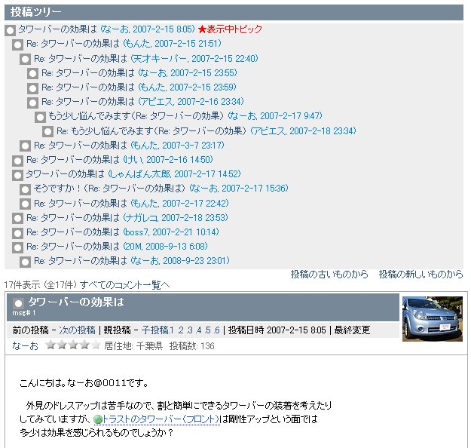Click the star rating next to なーお
Image resolution: width=471 pixels, height=448 pixels.
coord(72,345)
